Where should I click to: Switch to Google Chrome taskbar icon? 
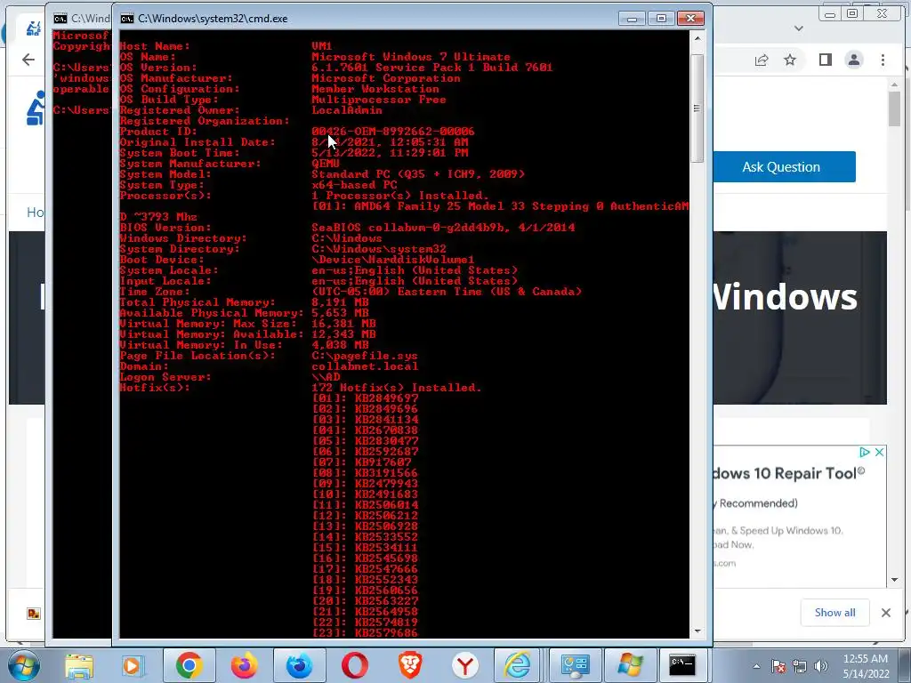tap(189, 665)
